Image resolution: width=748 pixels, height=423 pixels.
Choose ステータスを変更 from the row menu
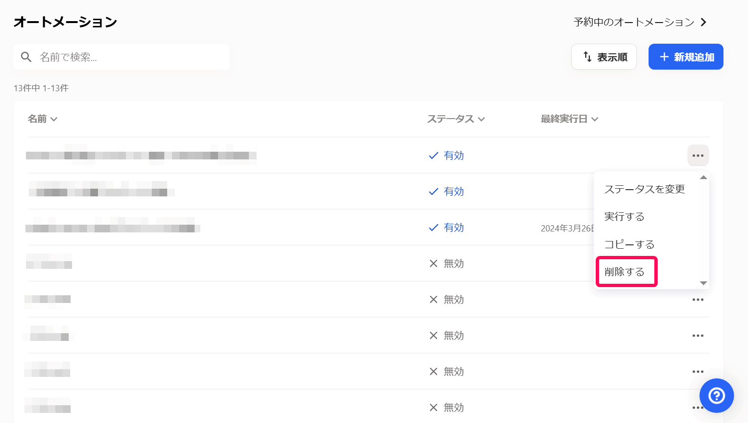click(644, 189)
